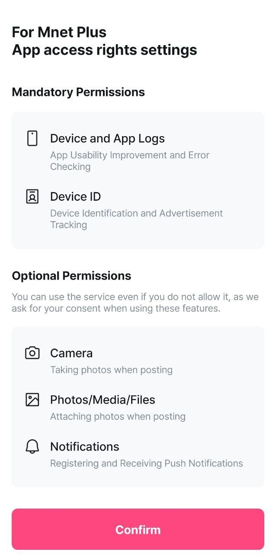Tap the App access rights settings title
Screen dimensions: 276x555
[104, 50]
